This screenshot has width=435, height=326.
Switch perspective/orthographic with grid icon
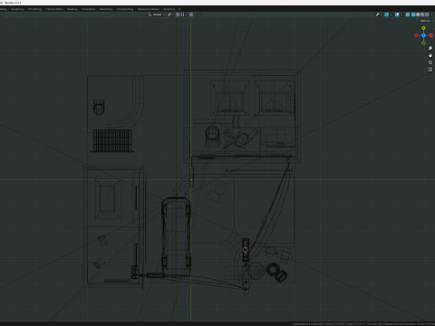click(x=430, y=70)
